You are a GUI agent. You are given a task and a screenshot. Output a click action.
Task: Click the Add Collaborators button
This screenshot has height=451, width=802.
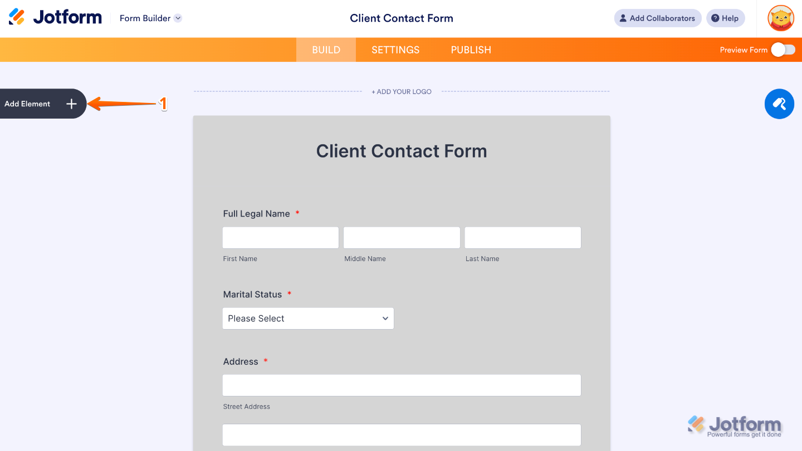[x=657, y=18]
